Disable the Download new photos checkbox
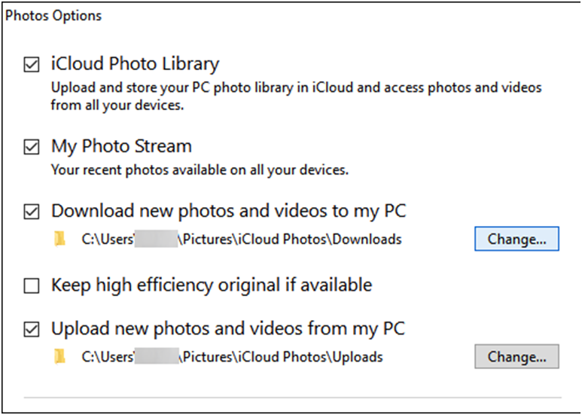Image resolution: width=582 pixels, height=415 pixels. 32,212
